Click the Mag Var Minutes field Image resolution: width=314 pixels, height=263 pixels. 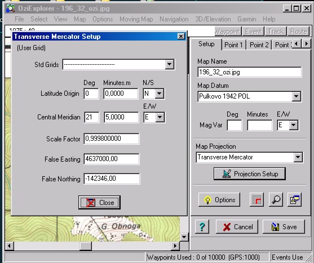point(259,125)
